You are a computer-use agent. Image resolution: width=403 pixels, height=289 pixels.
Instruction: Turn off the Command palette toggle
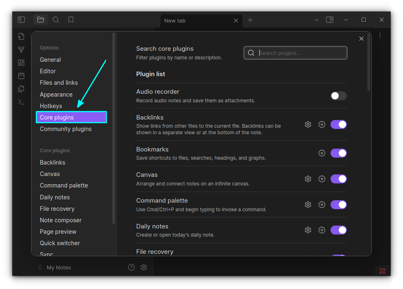[338, 205]
